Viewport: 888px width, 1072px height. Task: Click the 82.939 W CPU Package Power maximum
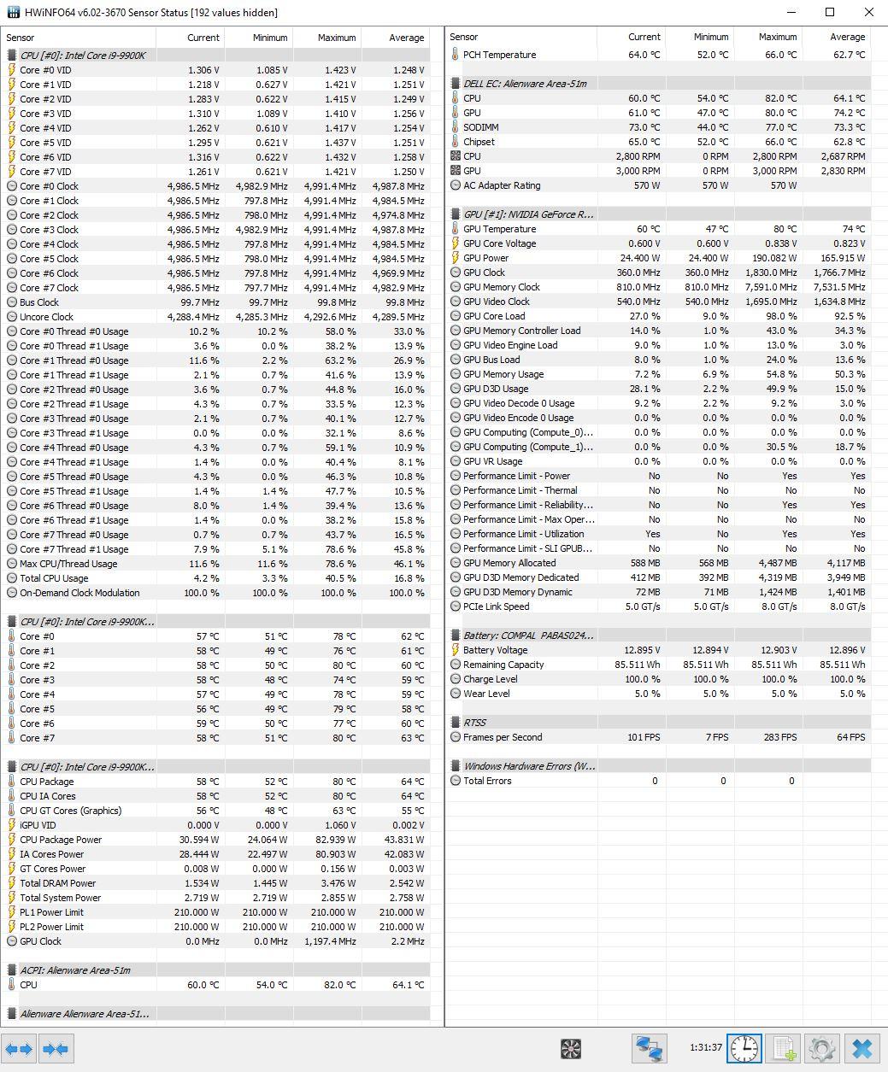point(335,840)
